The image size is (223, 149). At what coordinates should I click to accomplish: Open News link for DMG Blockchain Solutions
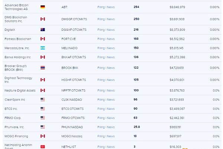point(111,19)
